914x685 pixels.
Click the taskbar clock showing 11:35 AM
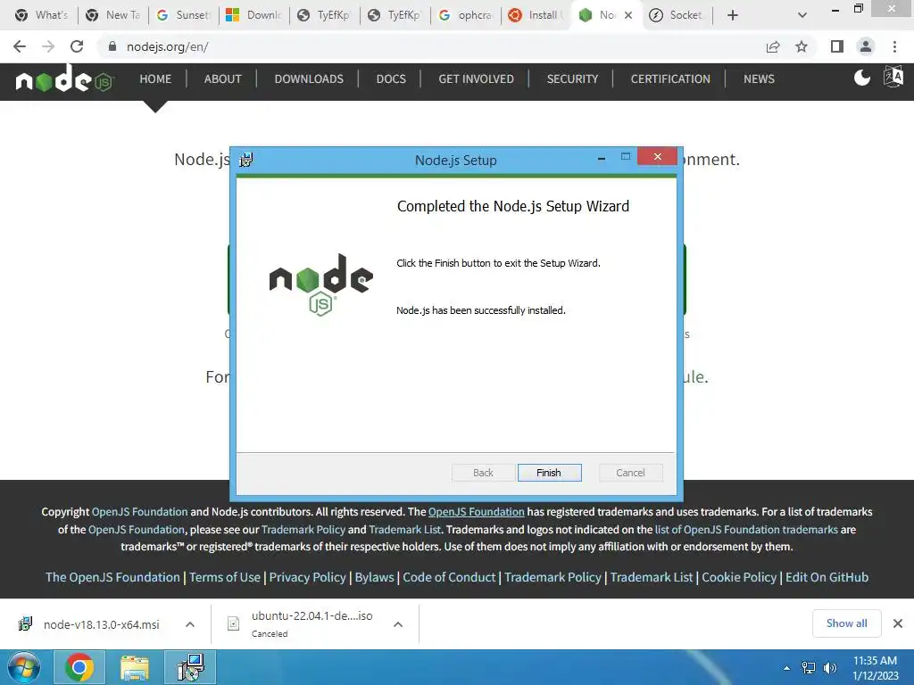coord(876,668)
